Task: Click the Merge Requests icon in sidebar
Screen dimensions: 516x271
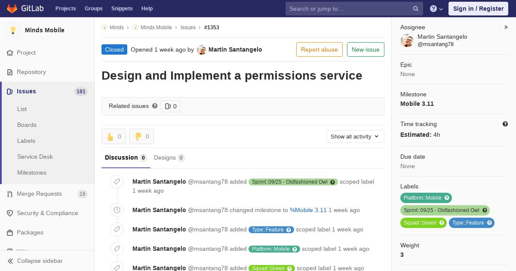Action: [x=10, y=194]
